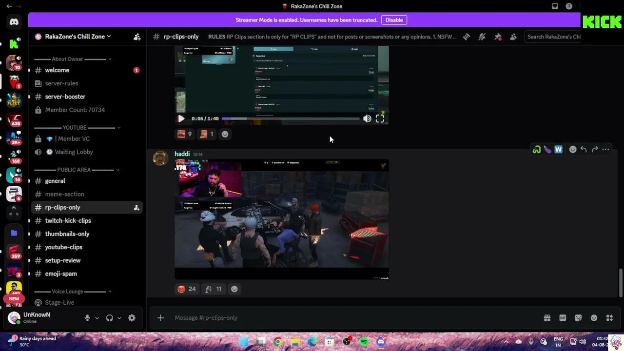Add a reaction below haddi's clip
This screenshot has width=624, height=351.
click(234, 289)
